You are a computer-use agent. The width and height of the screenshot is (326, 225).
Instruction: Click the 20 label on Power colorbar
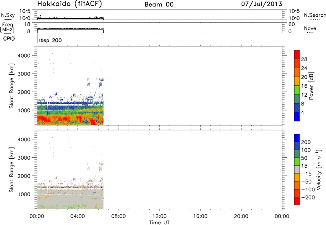(x=304, y=77)
